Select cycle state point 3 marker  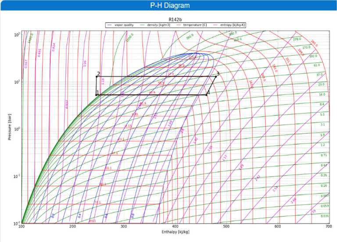pos(215,76)
